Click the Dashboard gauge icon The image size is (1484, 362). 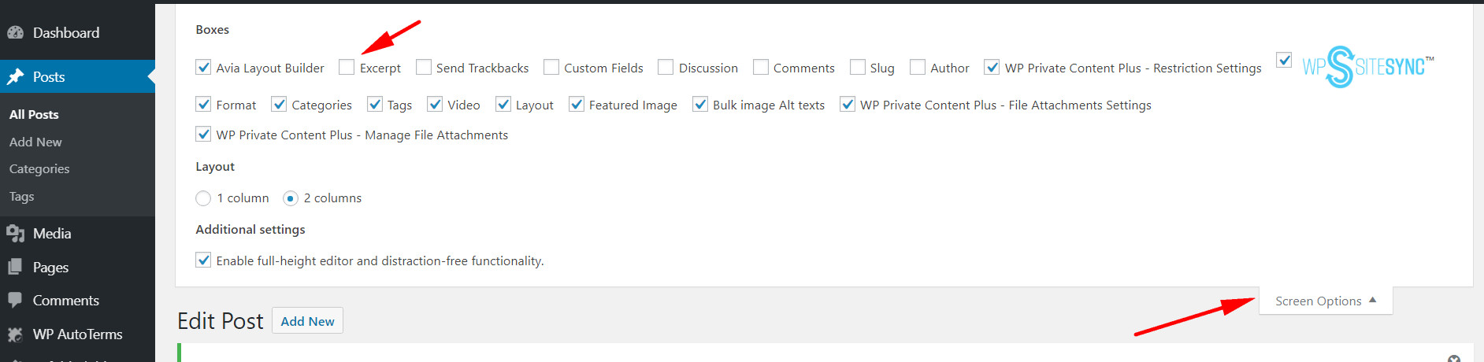coord(15,33)
